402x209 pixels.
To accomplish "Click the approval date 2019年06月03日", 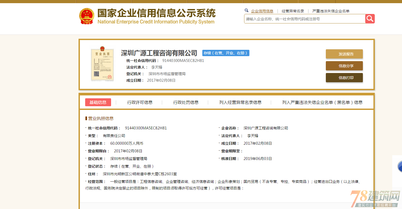I will point(258,159).
